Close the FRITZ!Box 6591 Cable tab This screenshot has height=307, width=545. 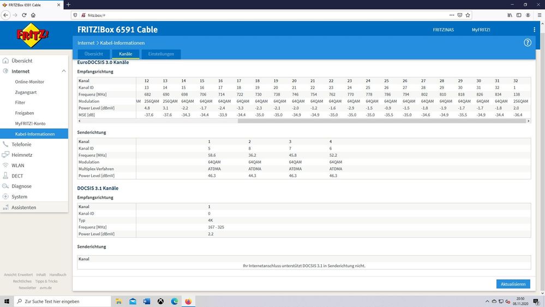pyautogui.click(x=58, y=5)
